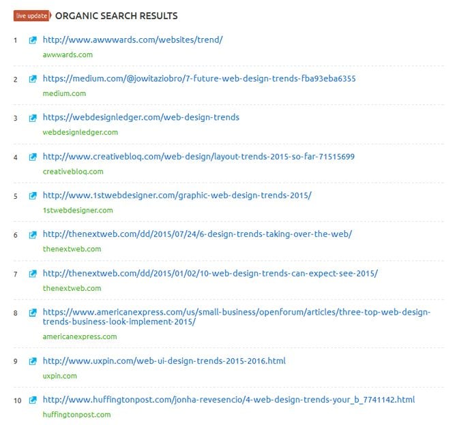Click the red live update badge
Viewport: 457px width, 425px height.
pos(31,16)
